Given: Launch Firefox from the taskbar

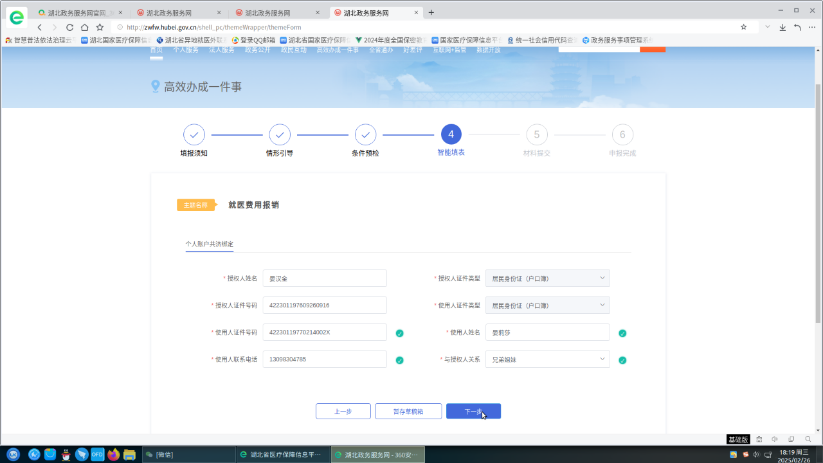Looking at the screenshot, I should pyautogui.click(x=114, y=455).
